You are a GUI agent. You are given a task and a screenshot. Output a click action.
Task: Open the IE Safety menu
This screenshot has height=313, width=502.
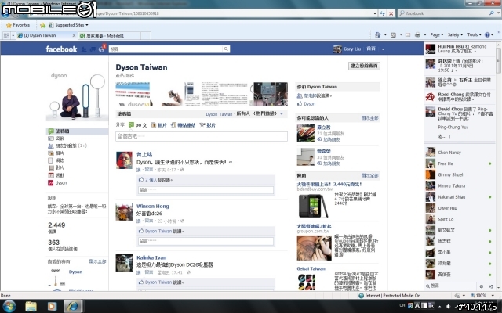coord(455,34)
